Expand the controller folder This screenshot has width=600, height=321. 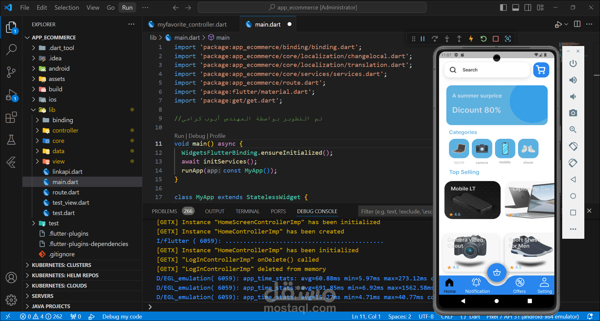pyautogui.click(x=65, y=130)
